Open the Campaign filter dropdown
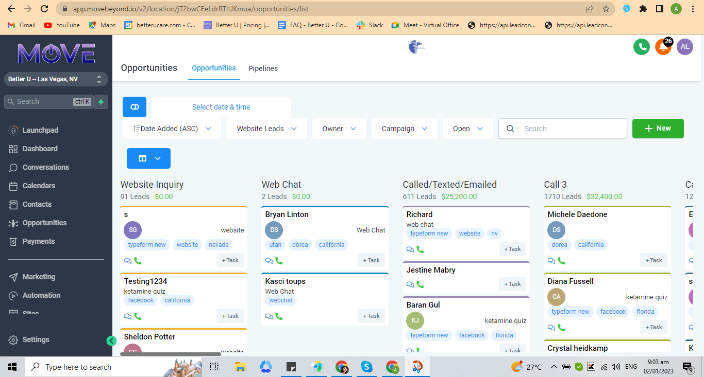 405,129
